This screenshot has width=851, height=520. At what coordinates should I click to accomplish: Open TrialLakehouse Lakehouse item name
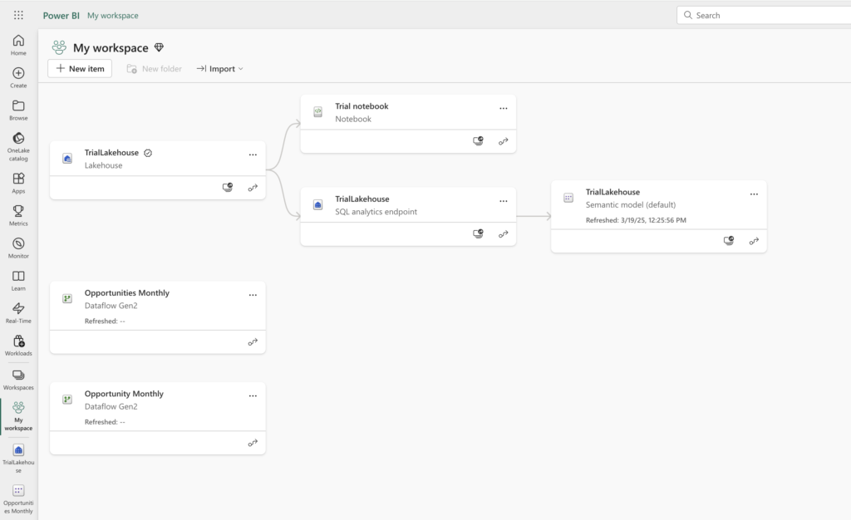pyautogui.click(x=111, y=152)
